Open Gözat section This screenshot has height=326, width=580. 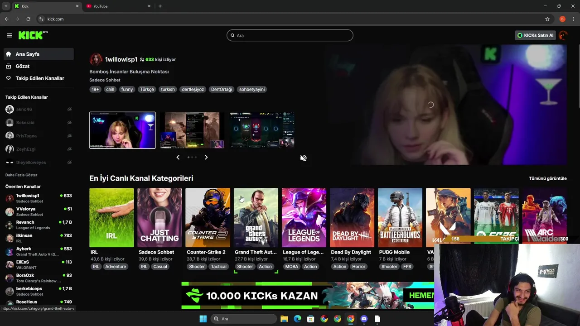click(x=39, y=66)
